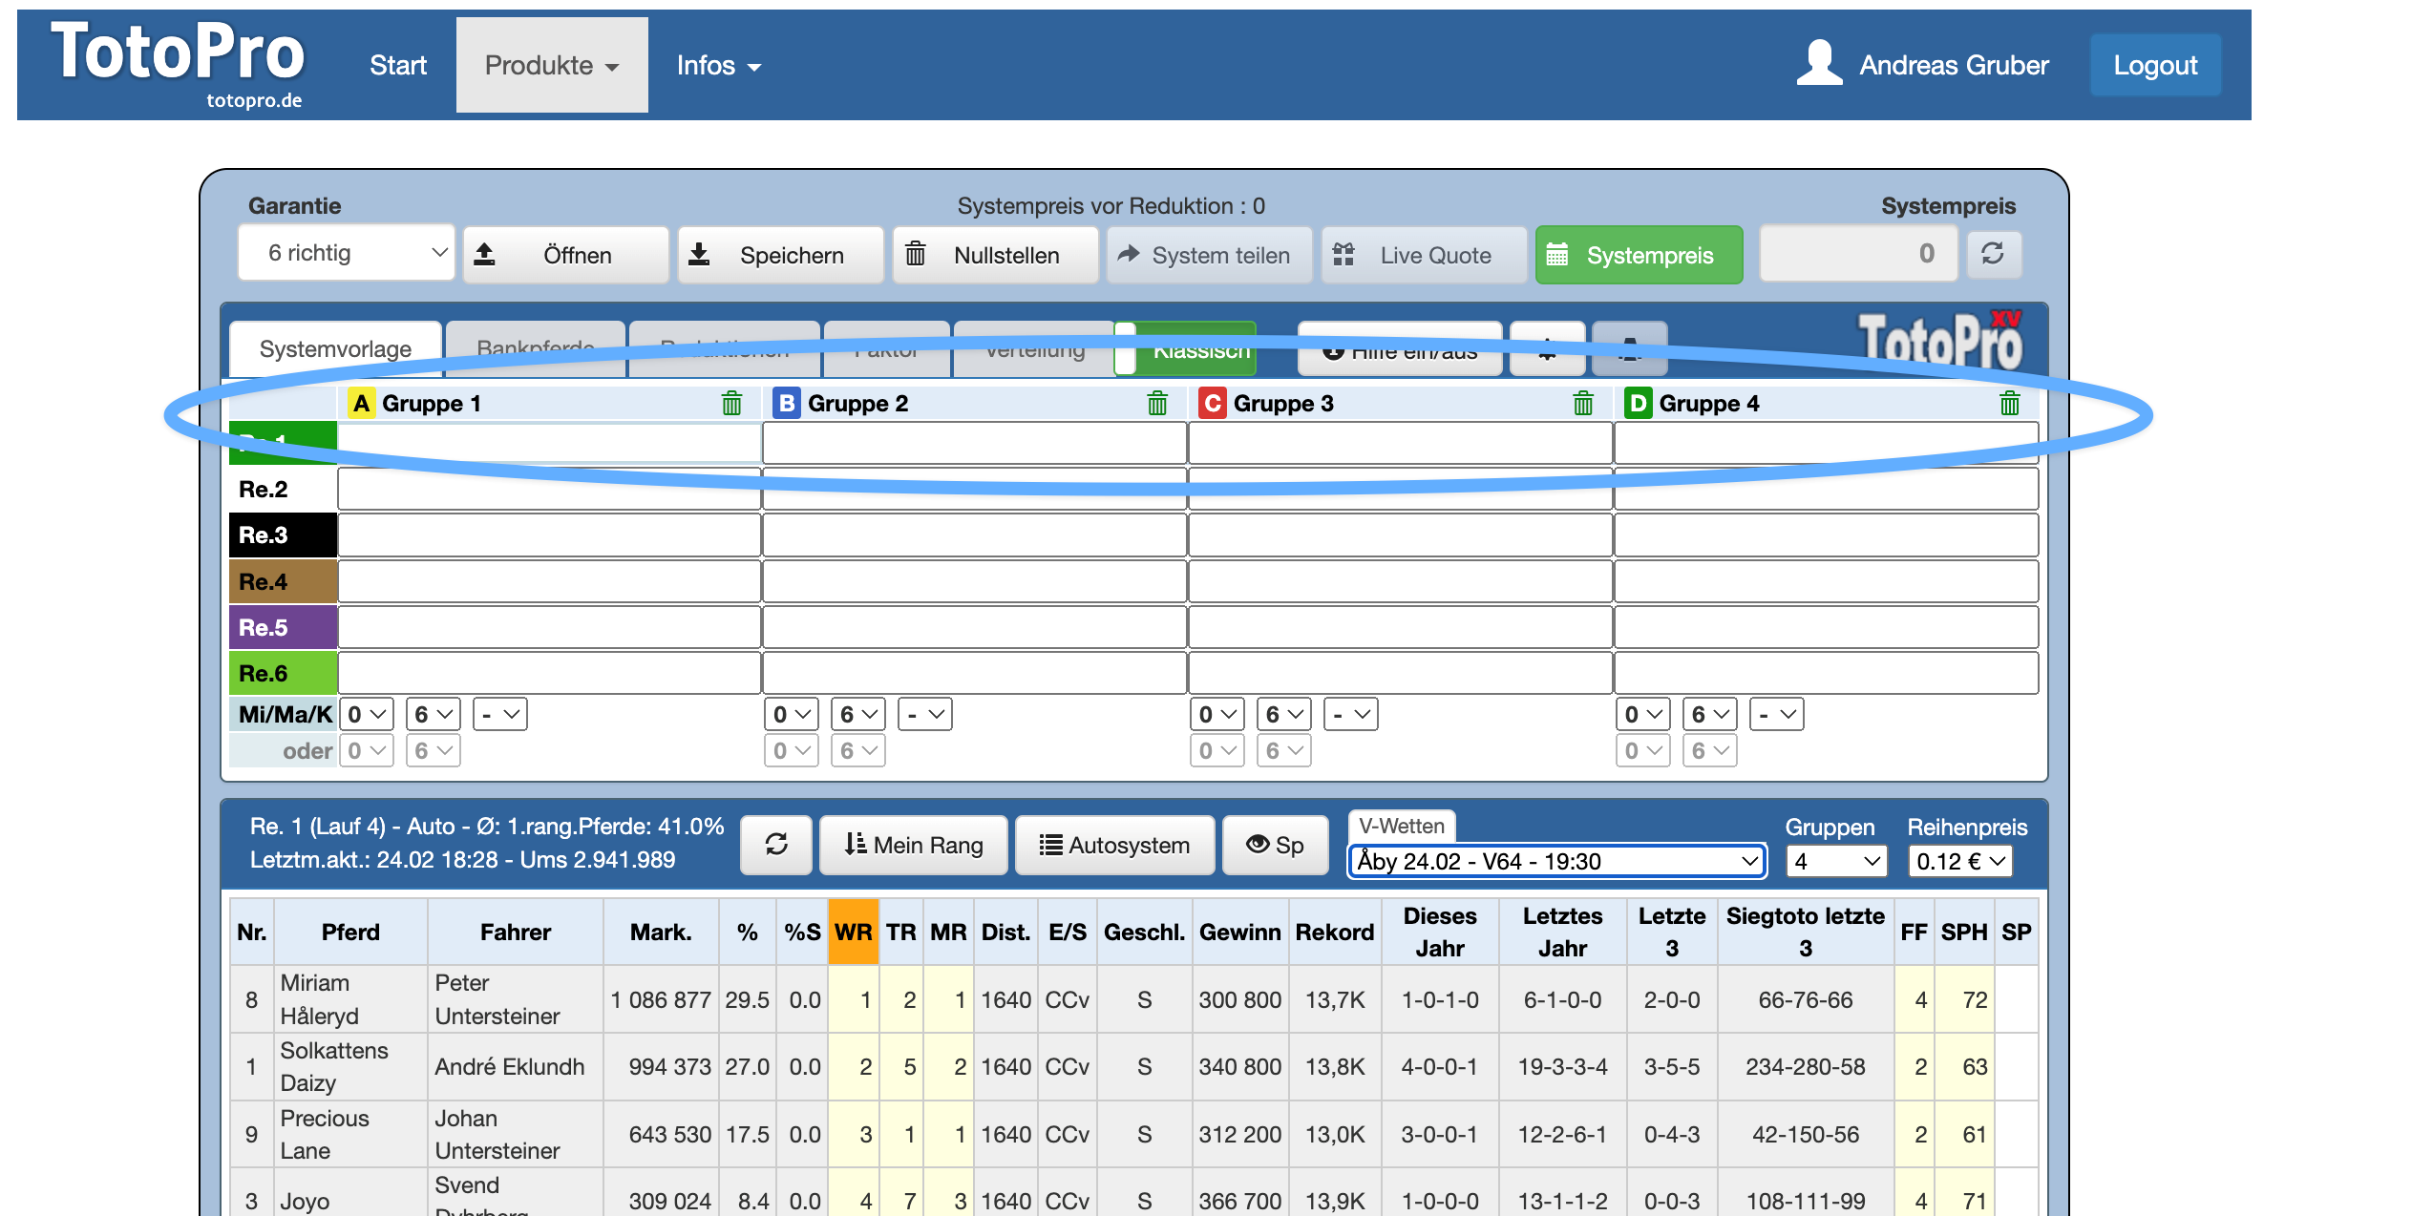This screenshot has width=2433, height=1216.
Task: Click the System teilen button
Action: tap(1209, 255)
